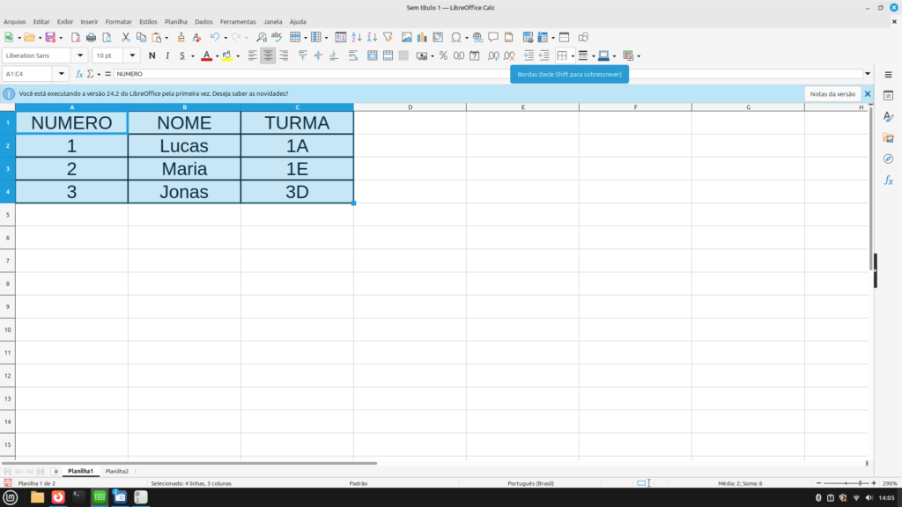Select cell B3 containing Maria
The width and height of the screenshot is (902, 507).
tap(184, 169)
